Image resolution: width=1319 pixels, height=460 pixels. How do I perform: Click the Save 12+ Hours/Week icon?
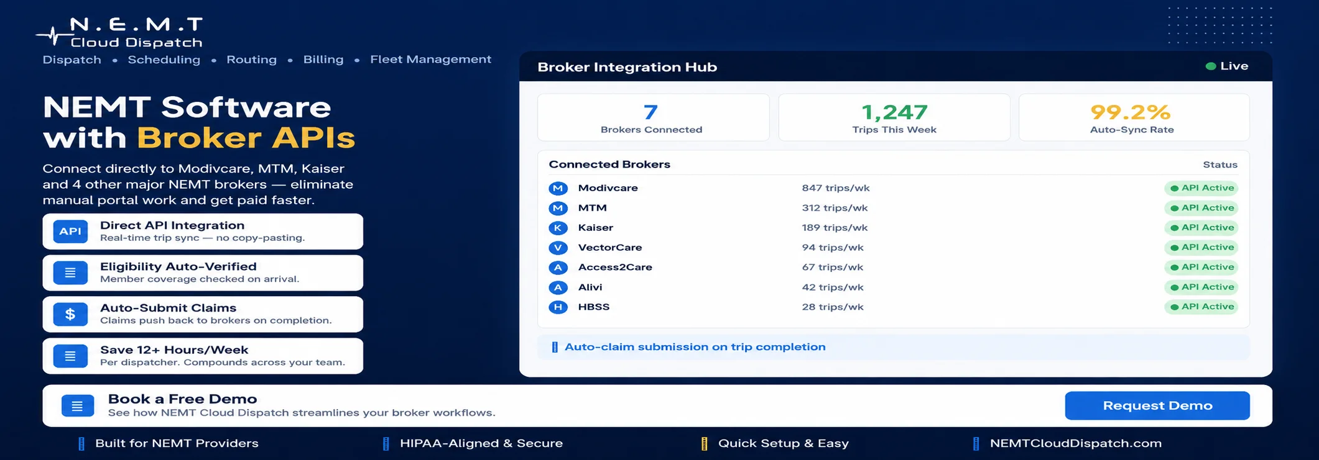click(x=70, y=356)
